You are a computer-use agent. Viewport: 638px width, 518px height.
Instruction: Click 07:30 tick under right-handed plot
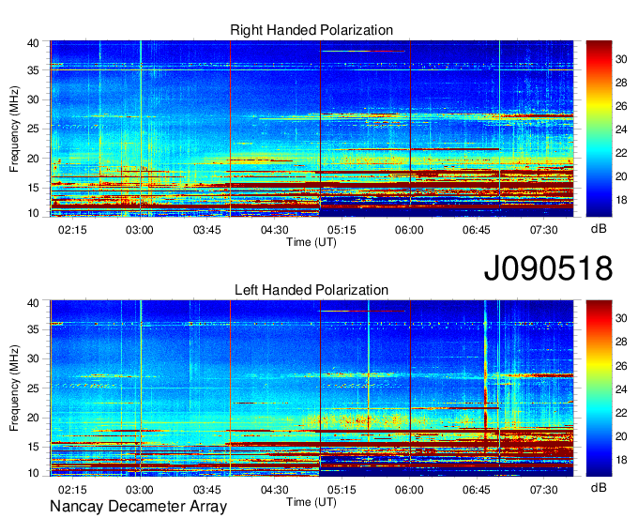544,230
